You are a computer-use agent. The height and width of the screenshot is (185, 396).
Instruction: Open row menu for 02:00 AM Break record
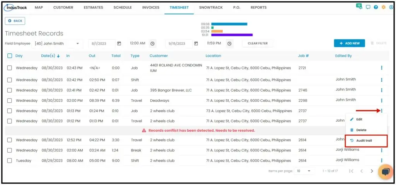pyautogui.click(x=382, y=150)
